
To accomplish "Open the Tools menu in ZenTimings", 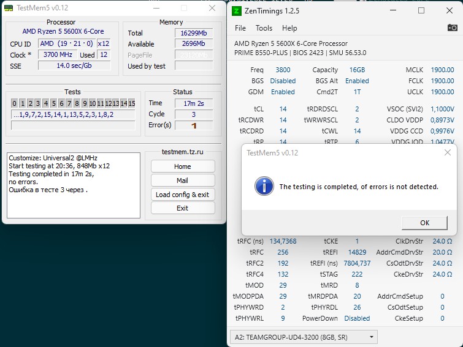I will tap(264, 28).
